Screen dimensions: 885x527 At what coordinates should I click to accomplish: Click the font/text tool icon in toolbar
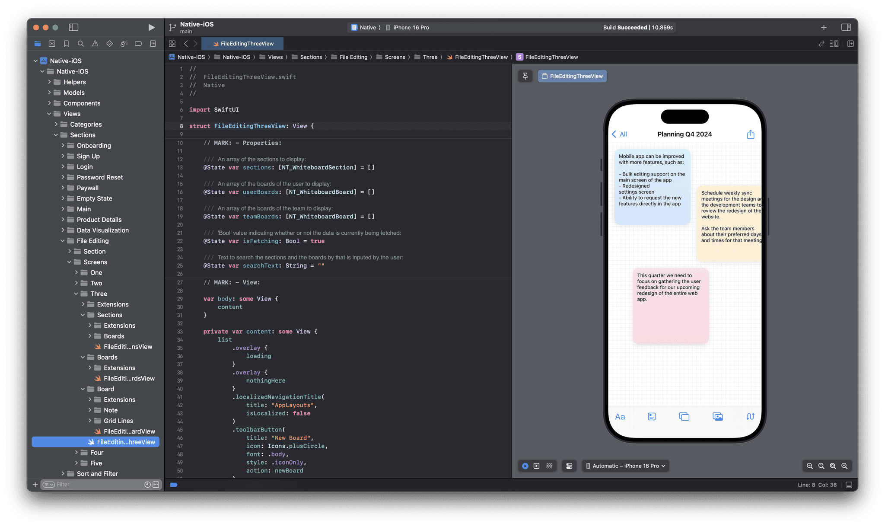click(620, 416)
